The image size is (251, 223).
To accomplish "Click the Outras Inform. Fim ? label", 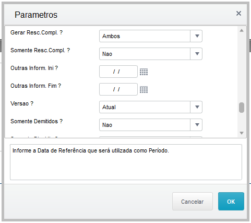I will [35, 86].
